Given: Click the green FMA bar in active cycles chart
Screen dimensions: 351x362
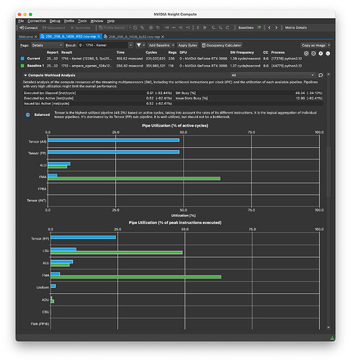Looking at the screenshot, I should pos(134,179).
